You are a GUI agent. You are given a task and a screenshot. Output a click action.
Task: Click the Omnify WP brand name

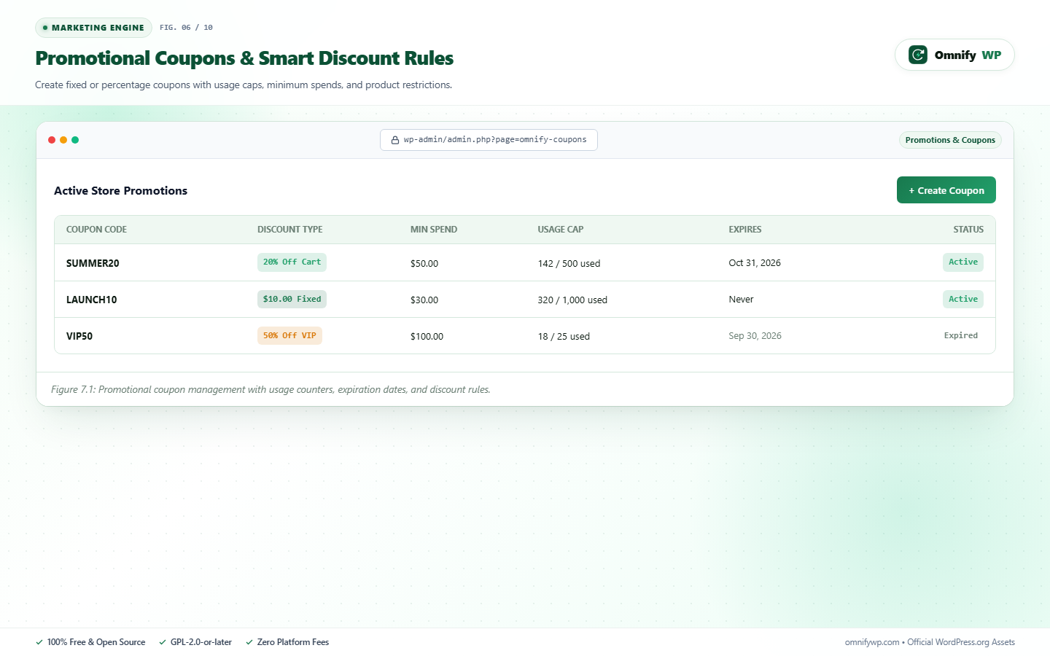click(968, 55)
